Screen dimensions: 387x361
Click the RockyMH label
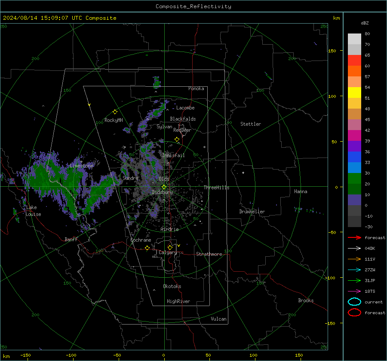tap(114, 120)
